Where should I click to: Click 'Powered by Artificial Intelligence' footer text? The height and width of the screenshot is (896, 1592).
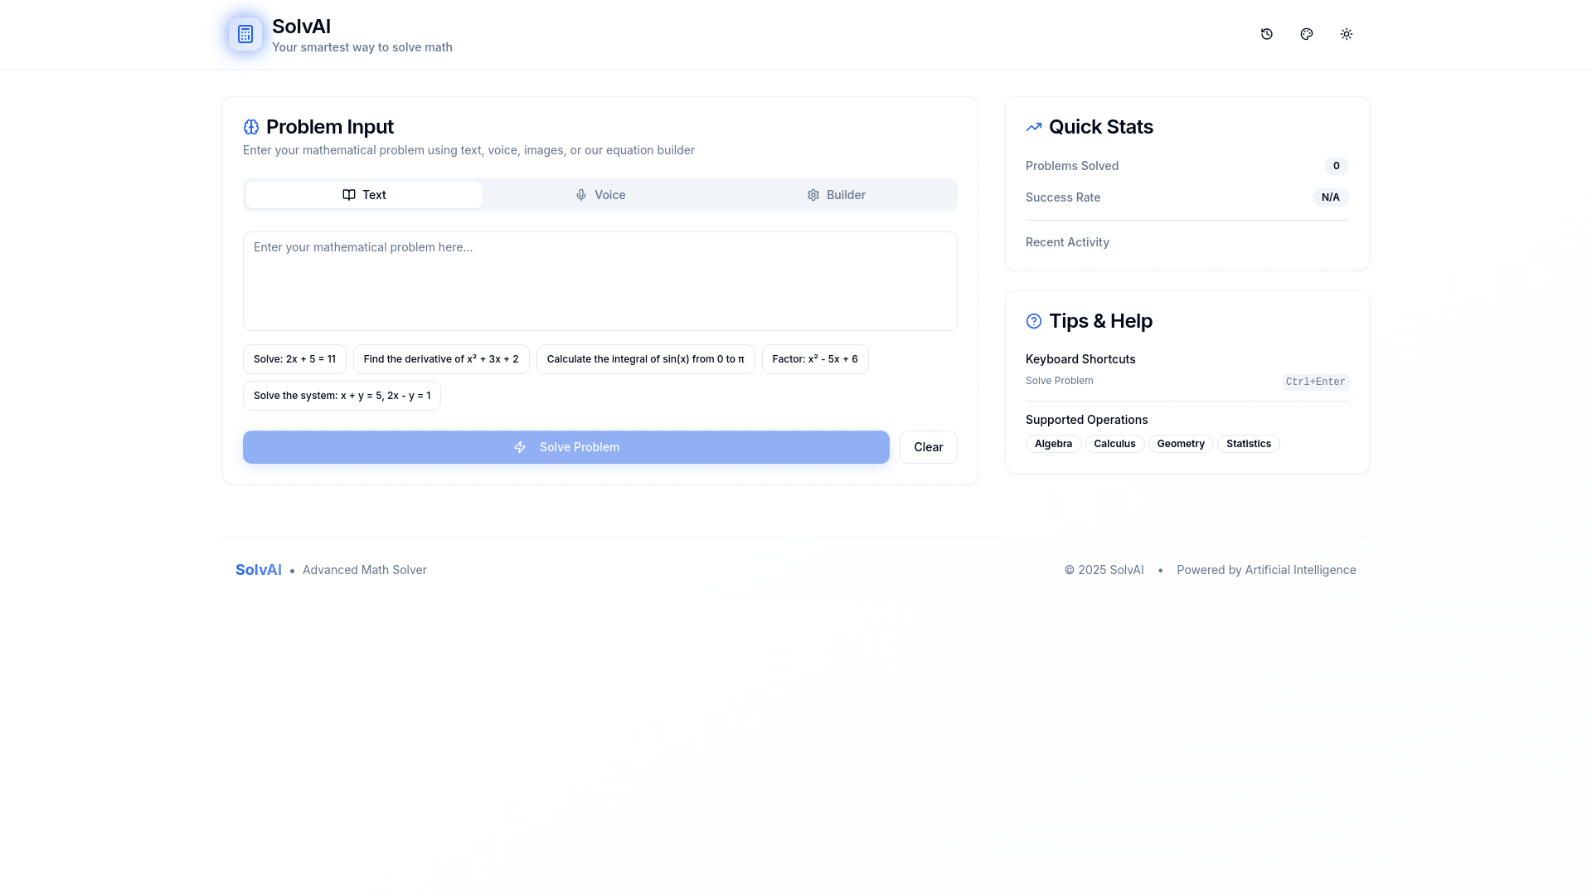[x=1266, y=570]
